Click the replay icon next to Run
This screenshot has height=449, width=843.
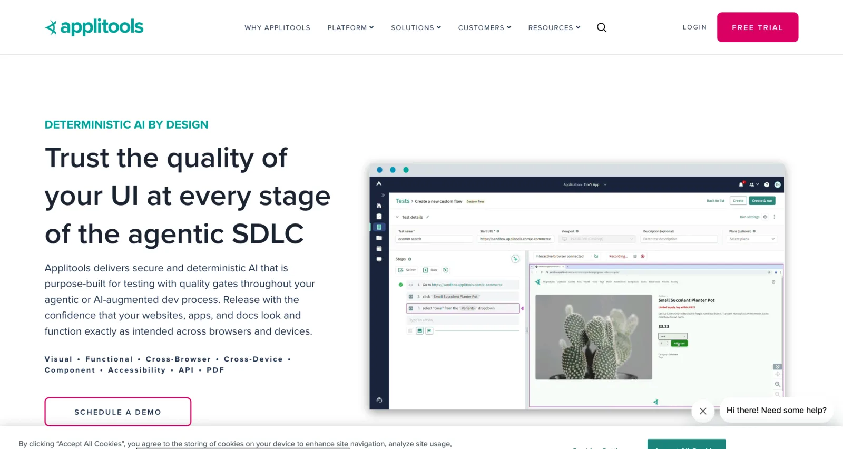446,270
